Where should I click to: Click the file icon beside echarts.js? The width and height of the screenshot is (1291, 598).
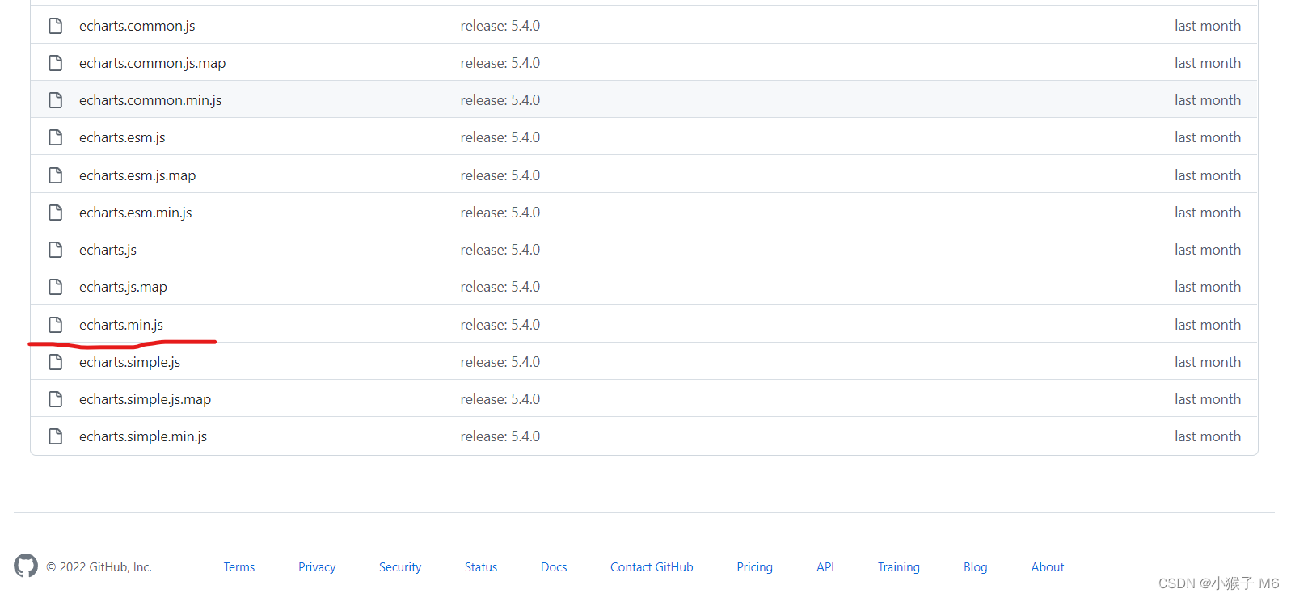[x=55, y=250]
